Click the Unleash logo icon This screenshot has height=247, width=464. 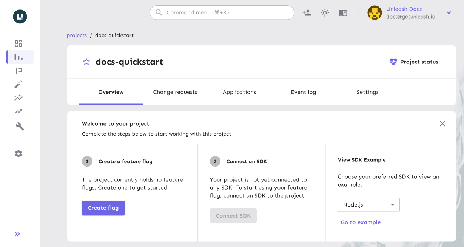(19, 17)
